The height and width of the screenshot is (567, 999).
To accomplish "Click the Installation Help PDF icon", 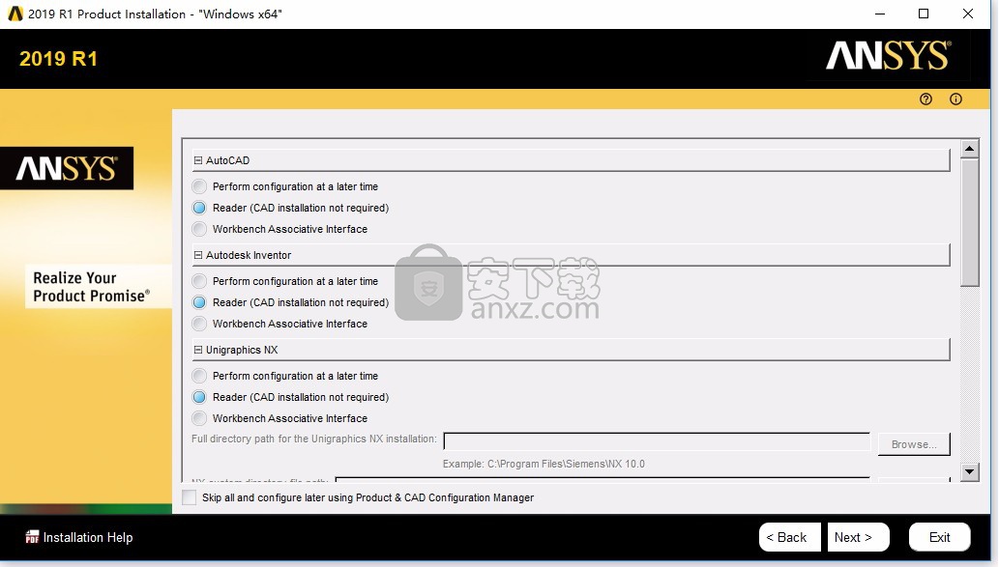I will pos(32,537).
